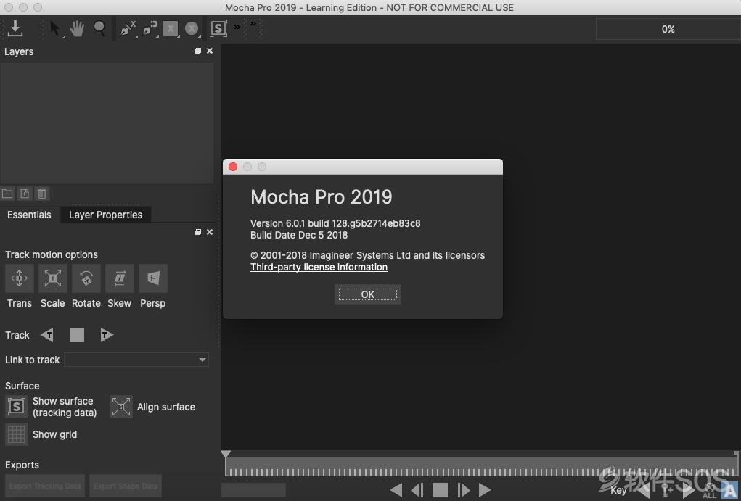Viewport: 741px width, 501px height.
Task: Click the timeline playhead marker
Action: point(226,454)
